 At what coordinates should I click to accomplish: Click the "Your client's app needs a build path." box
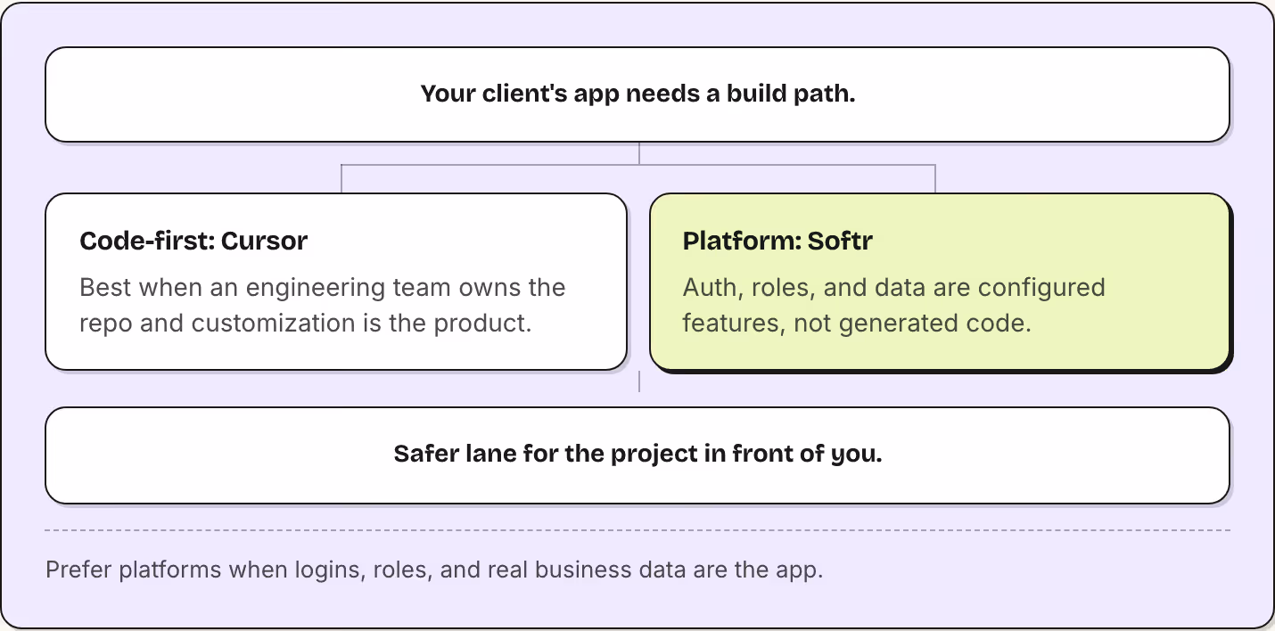pyautogui.click(x=637, y=94)
